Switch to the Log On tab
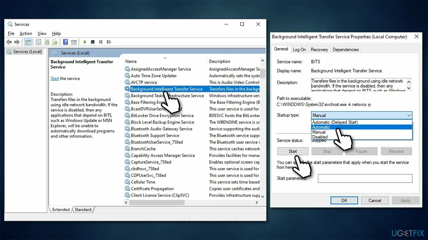This screenshot has width=428, height=240. tap(299, 50)
